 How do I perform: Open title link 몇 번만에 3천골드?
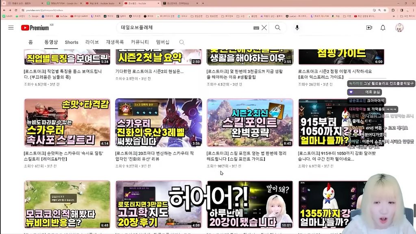[245, 74]
